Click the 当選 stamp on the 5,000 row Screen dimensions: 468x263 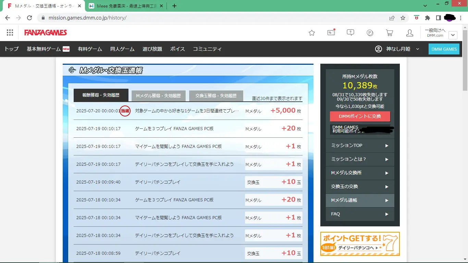(125, 111)
